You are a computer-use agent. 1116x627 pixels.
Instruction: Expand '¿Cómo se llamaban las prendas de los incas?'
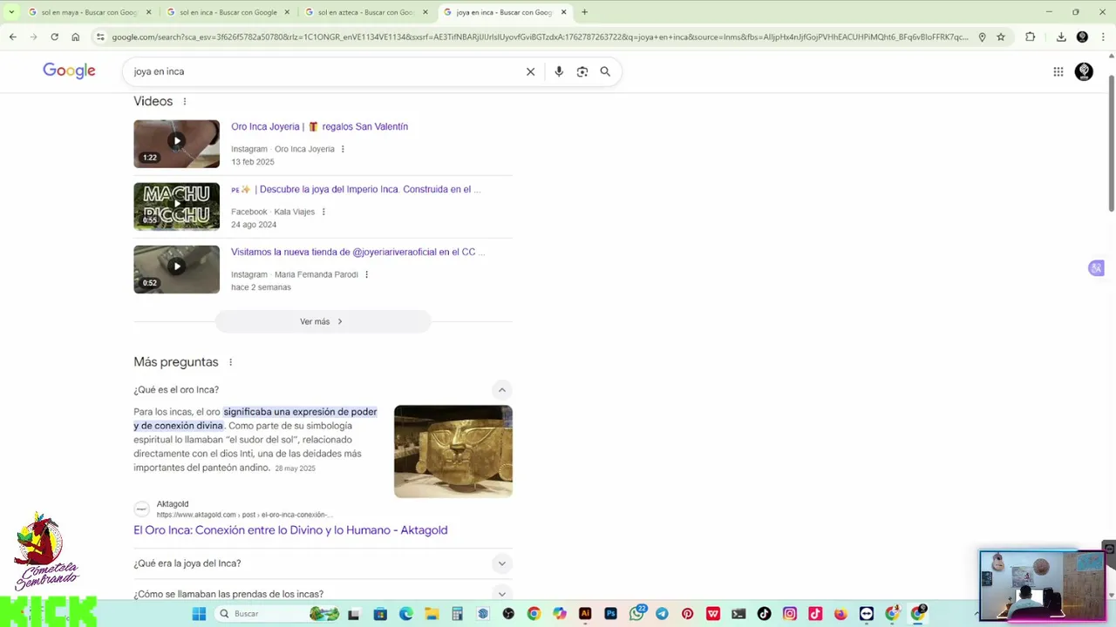[501, 594]
